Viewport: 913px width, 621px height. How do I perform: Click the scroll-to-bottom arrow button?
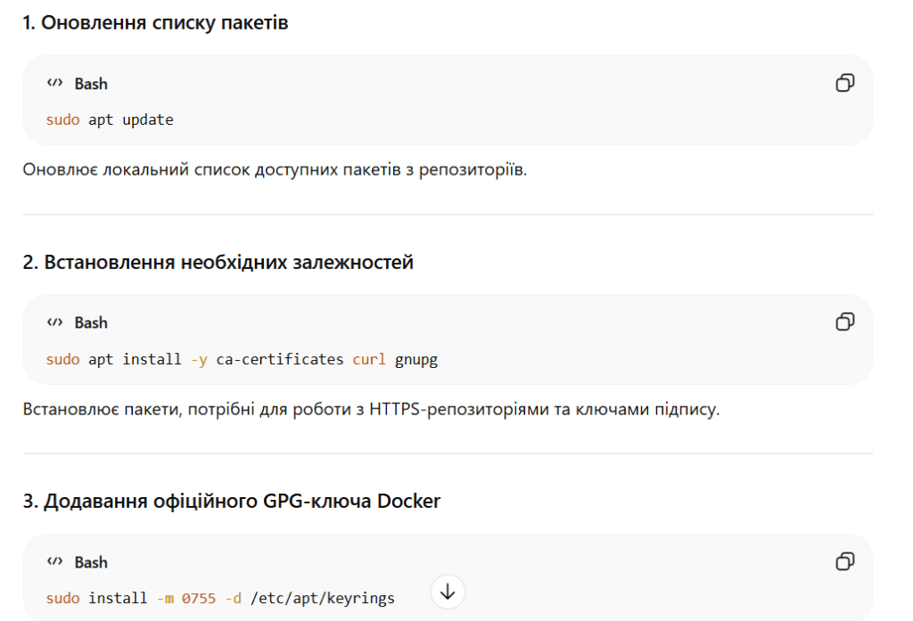pyautogui.click(x=449, y=591)
